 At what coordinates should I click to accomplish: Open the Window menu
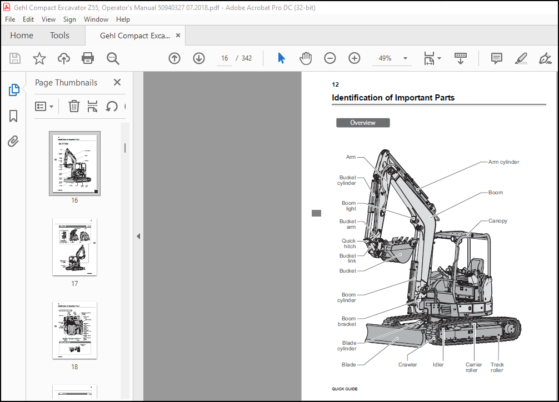click(x=96, y=19)
